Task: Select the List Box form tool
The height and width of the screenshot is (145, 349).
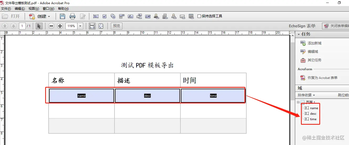Action: [x=122, y=16]
